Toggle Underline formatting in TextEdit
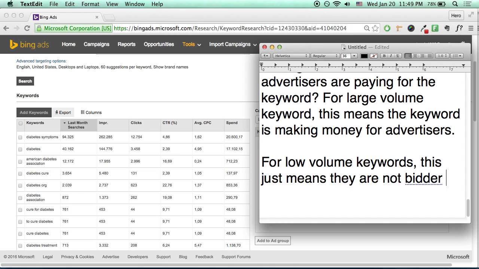479x269 pixels. point(398,56)
